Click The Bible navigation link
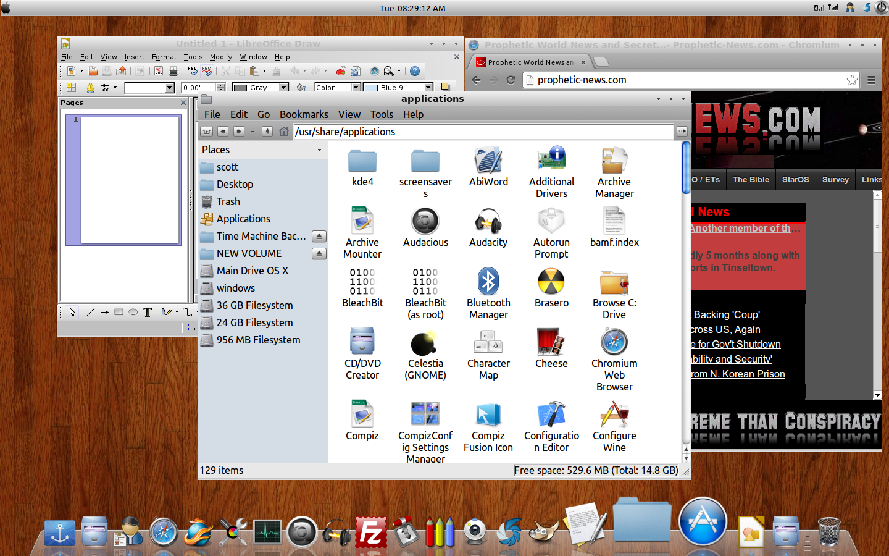This screenshot has width=889, height=556. click(751, 180)
